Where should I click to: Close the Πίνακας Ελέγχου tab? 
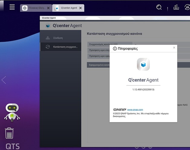[x=48, y=8]
